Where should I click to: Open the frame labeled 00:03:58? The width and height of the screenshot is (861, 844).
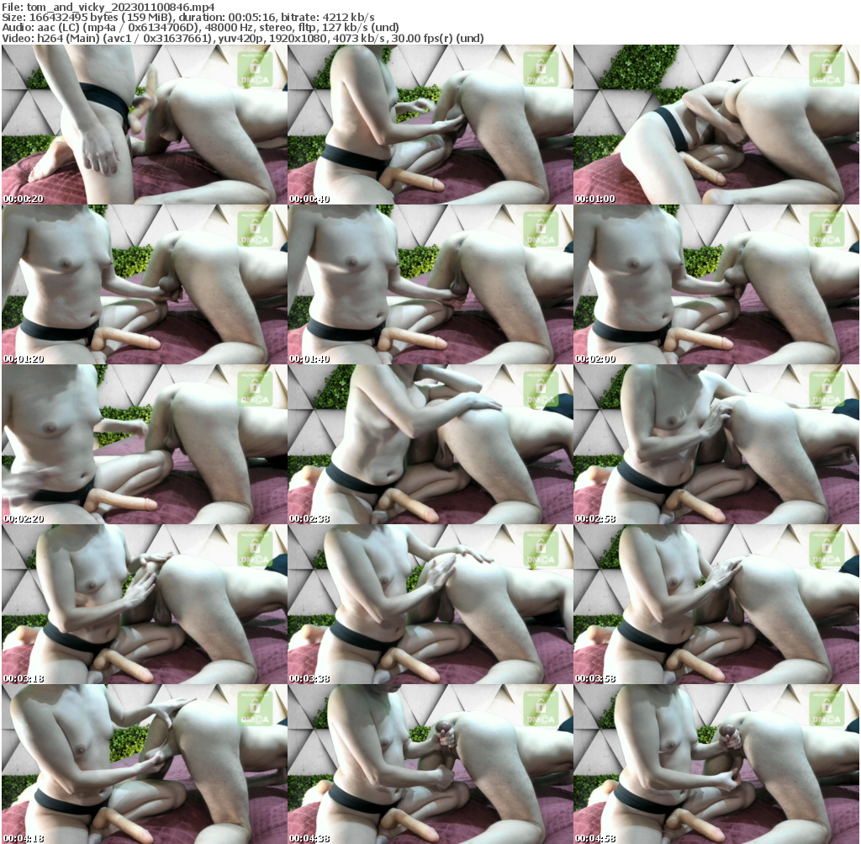(x=716, y=604)
